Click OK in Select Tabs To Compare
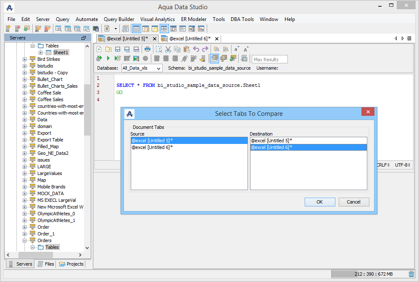419x282 pixels. (319, 202)
